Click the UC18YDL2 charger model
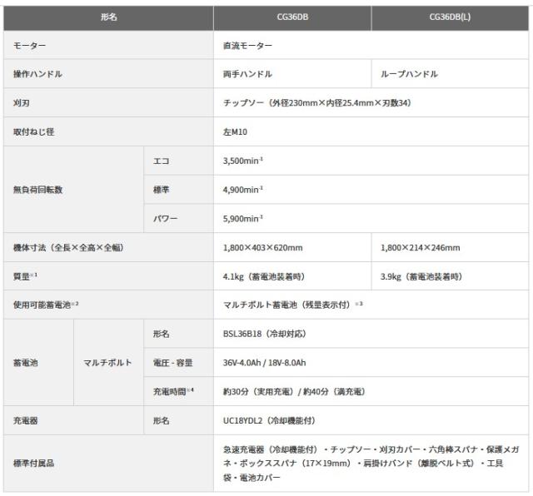This screenshot has height=496, width=533. (x=269, y=420)
